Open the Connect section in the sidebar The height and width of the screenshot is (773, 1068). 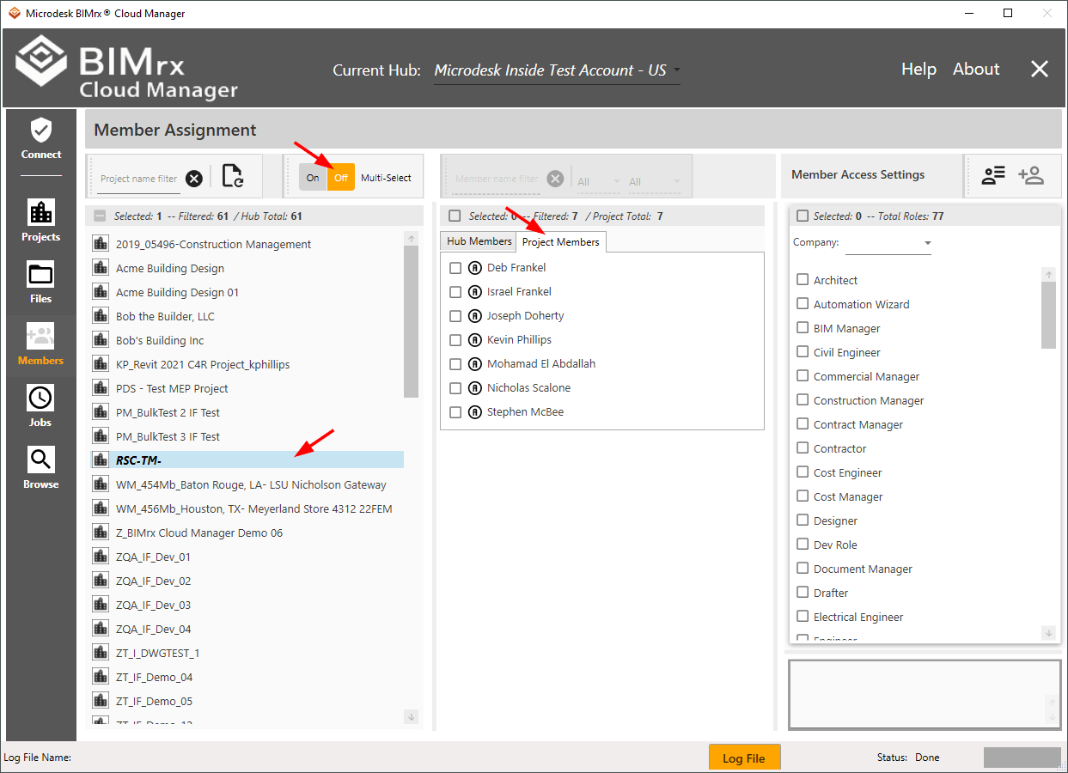coord(41,138)
